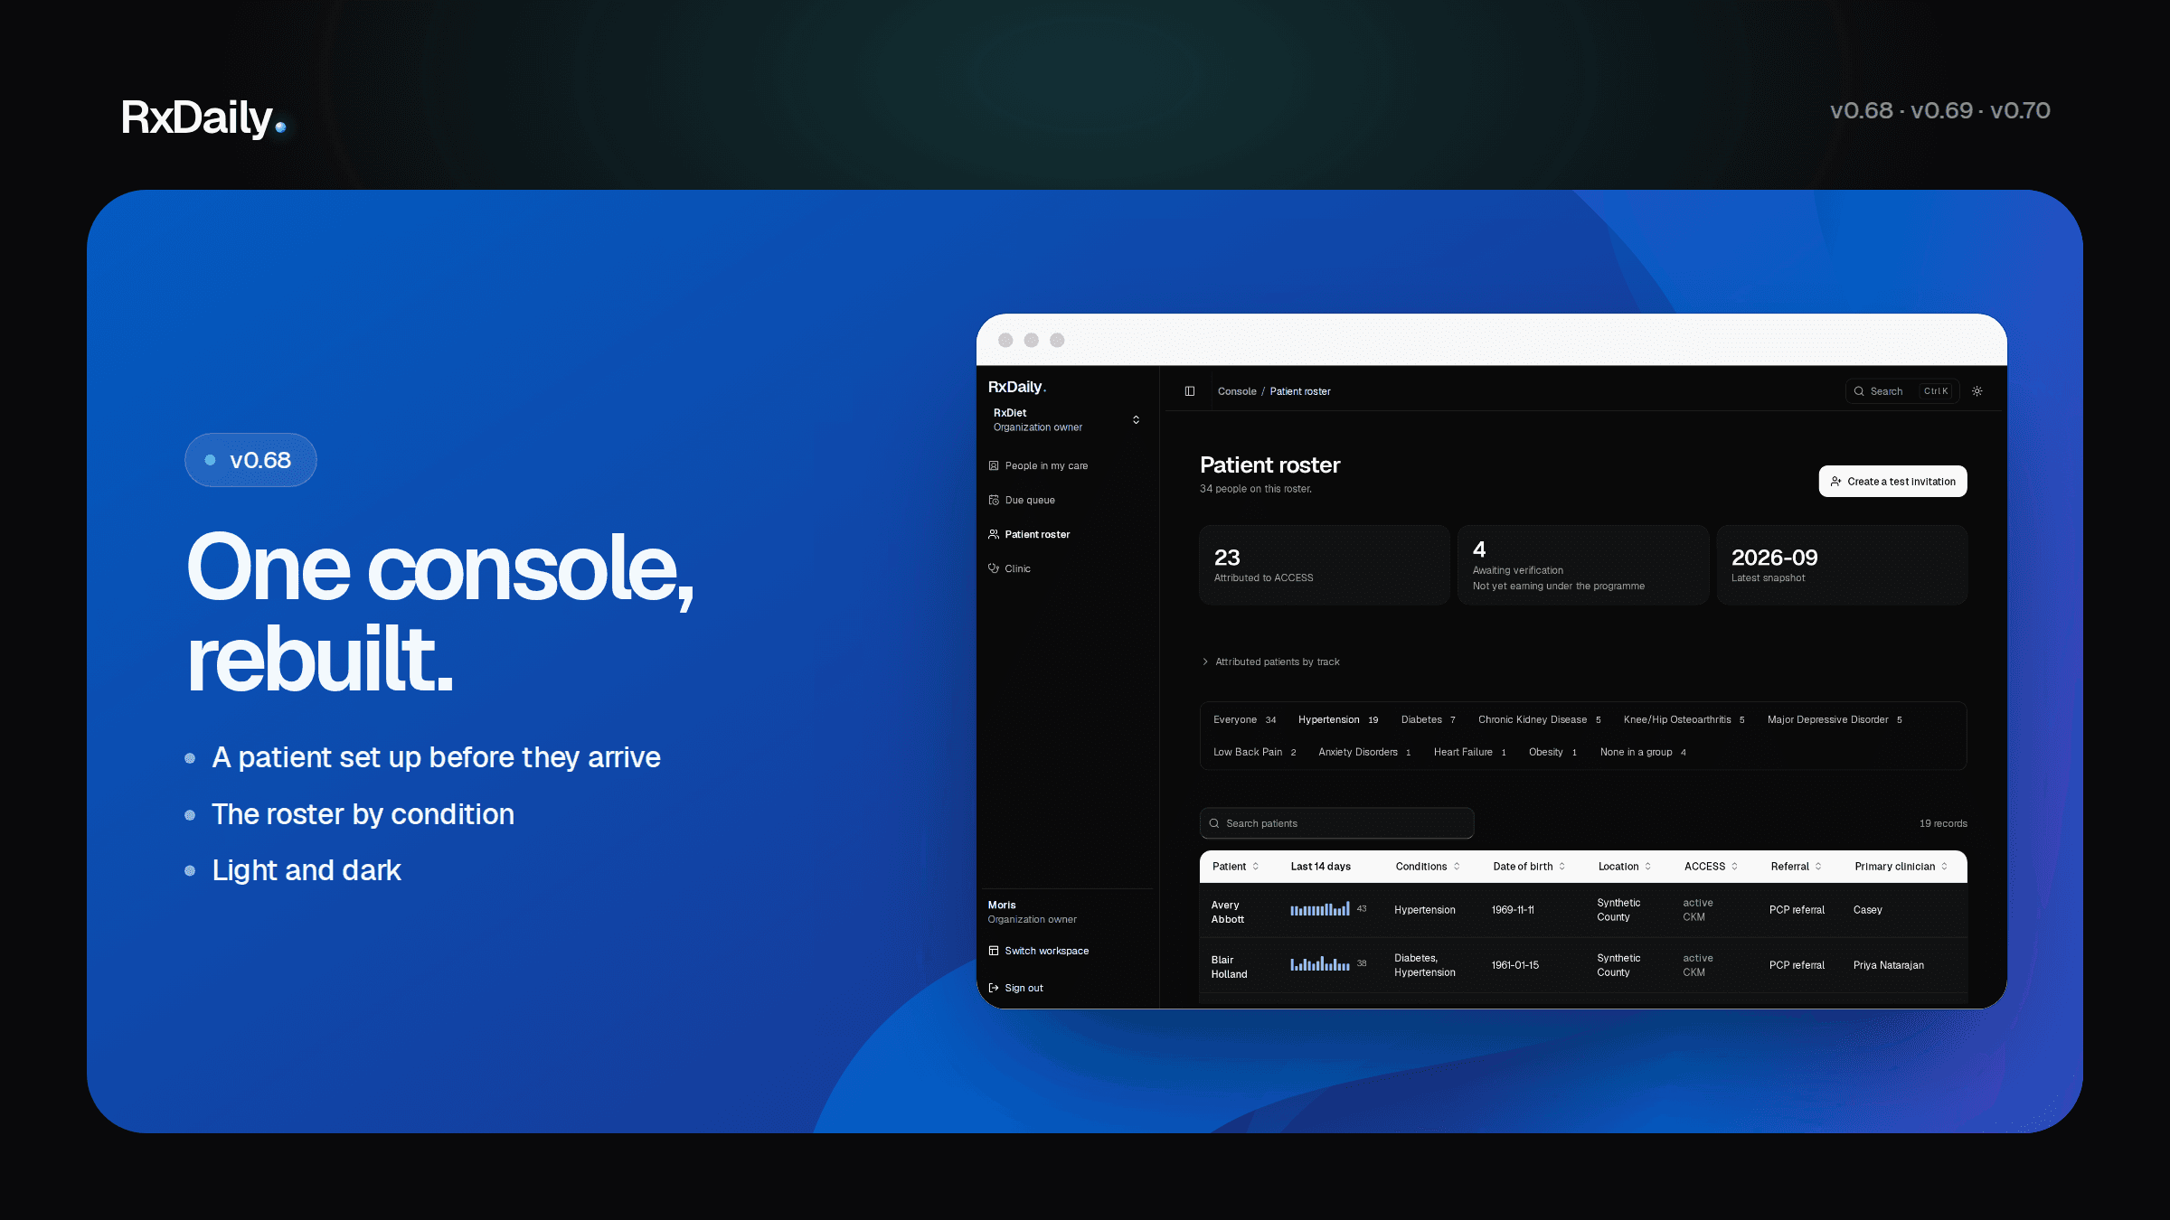Filter roster by Heart Failure

tap(1470, 752)
